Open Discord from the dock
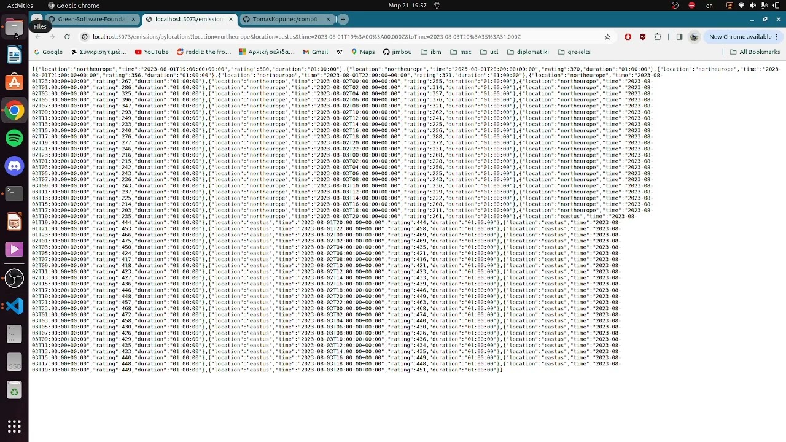Image resolution: width=786 pixels, height=442 pixels. pos(14,166)
